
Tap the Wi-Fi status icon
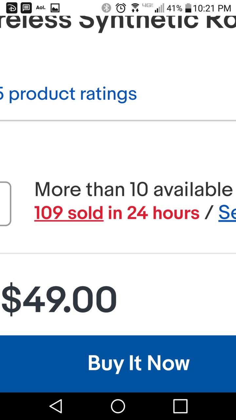pos(135,8)
